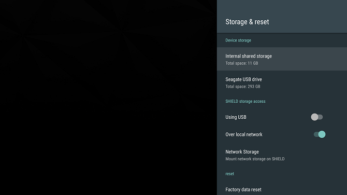Screen dimensions: 347x195
Task: Click the teal reset section label
Action: [229, 174]
